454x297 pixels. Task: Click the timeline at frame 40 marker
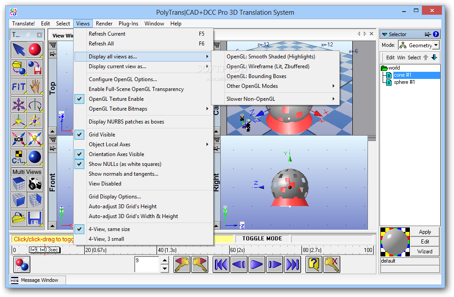tap(167, 250)
